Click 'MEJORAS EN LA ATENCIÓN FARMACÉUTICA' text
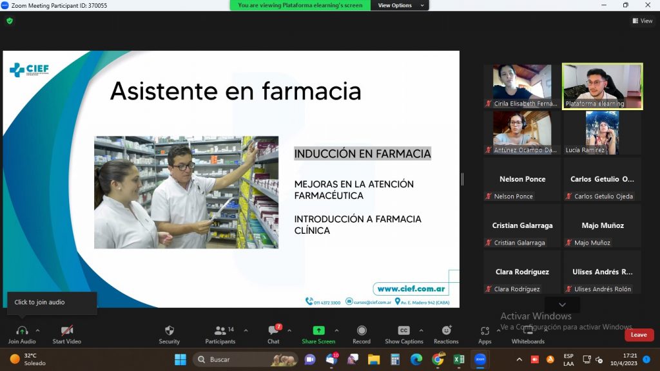The image size is (660, 371). click(x=354, y=190)
